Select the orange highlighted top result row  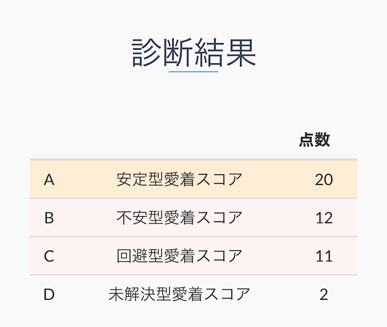coord(258,179)
